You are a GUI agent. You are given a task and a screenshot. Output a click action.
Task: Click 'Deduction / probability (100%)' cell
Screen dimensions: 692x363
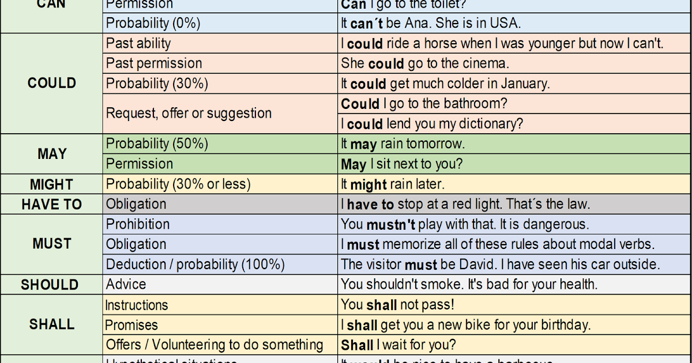[x=220, y=264]
